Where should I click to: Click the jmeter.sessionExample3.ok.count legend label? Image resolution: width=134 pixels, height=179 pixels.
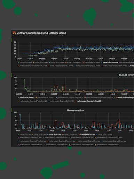coord(115,66)
